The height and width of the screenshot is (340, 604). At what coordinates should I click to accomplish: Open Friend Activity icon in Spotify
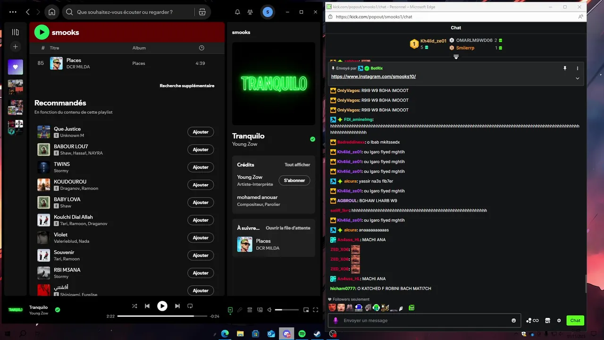coord(250,12)
